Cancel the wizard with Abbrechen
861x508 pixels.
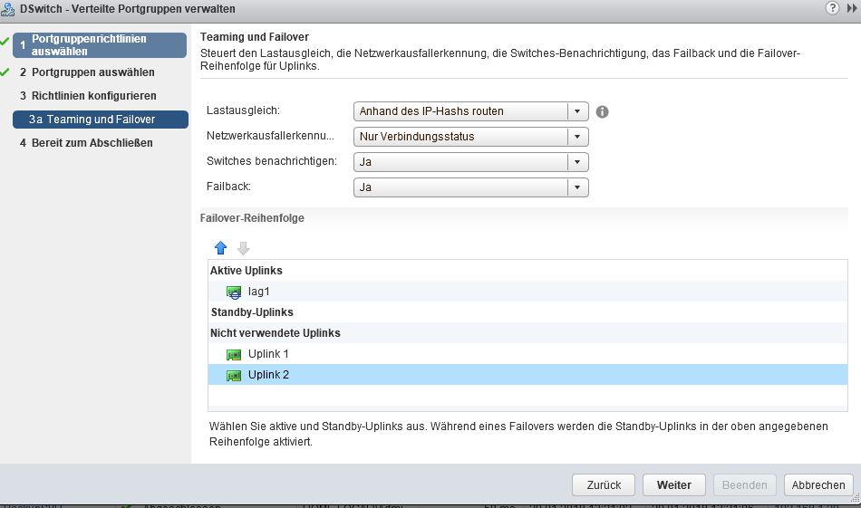tap(817, 485)
